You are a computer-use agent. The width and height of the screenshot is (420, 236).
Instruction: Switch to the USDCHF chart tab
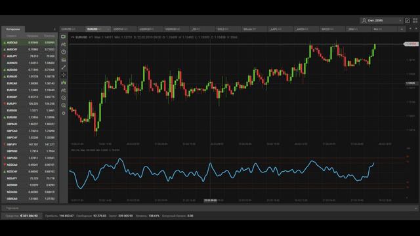pyautogui.click(x=123, y=29)
